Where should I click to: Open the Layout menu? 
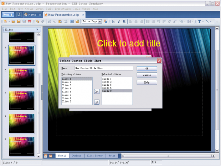[x=40, y=8]
